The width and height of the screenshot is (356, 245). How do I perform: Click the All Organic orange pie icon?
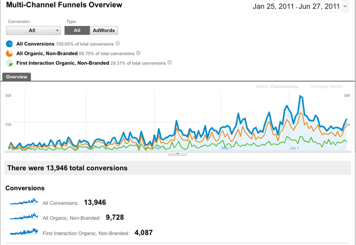(10, 53)
